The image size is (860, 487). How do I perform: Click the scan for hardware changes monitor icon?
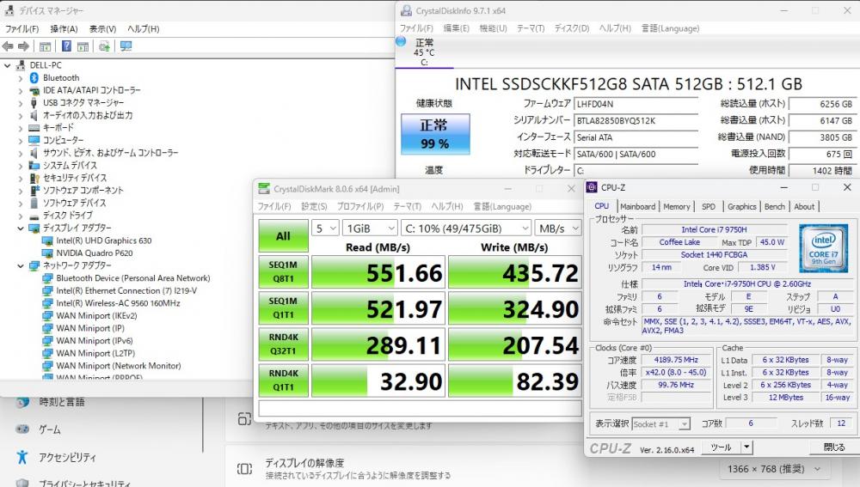pyautogui.click(x=126, y=46)
